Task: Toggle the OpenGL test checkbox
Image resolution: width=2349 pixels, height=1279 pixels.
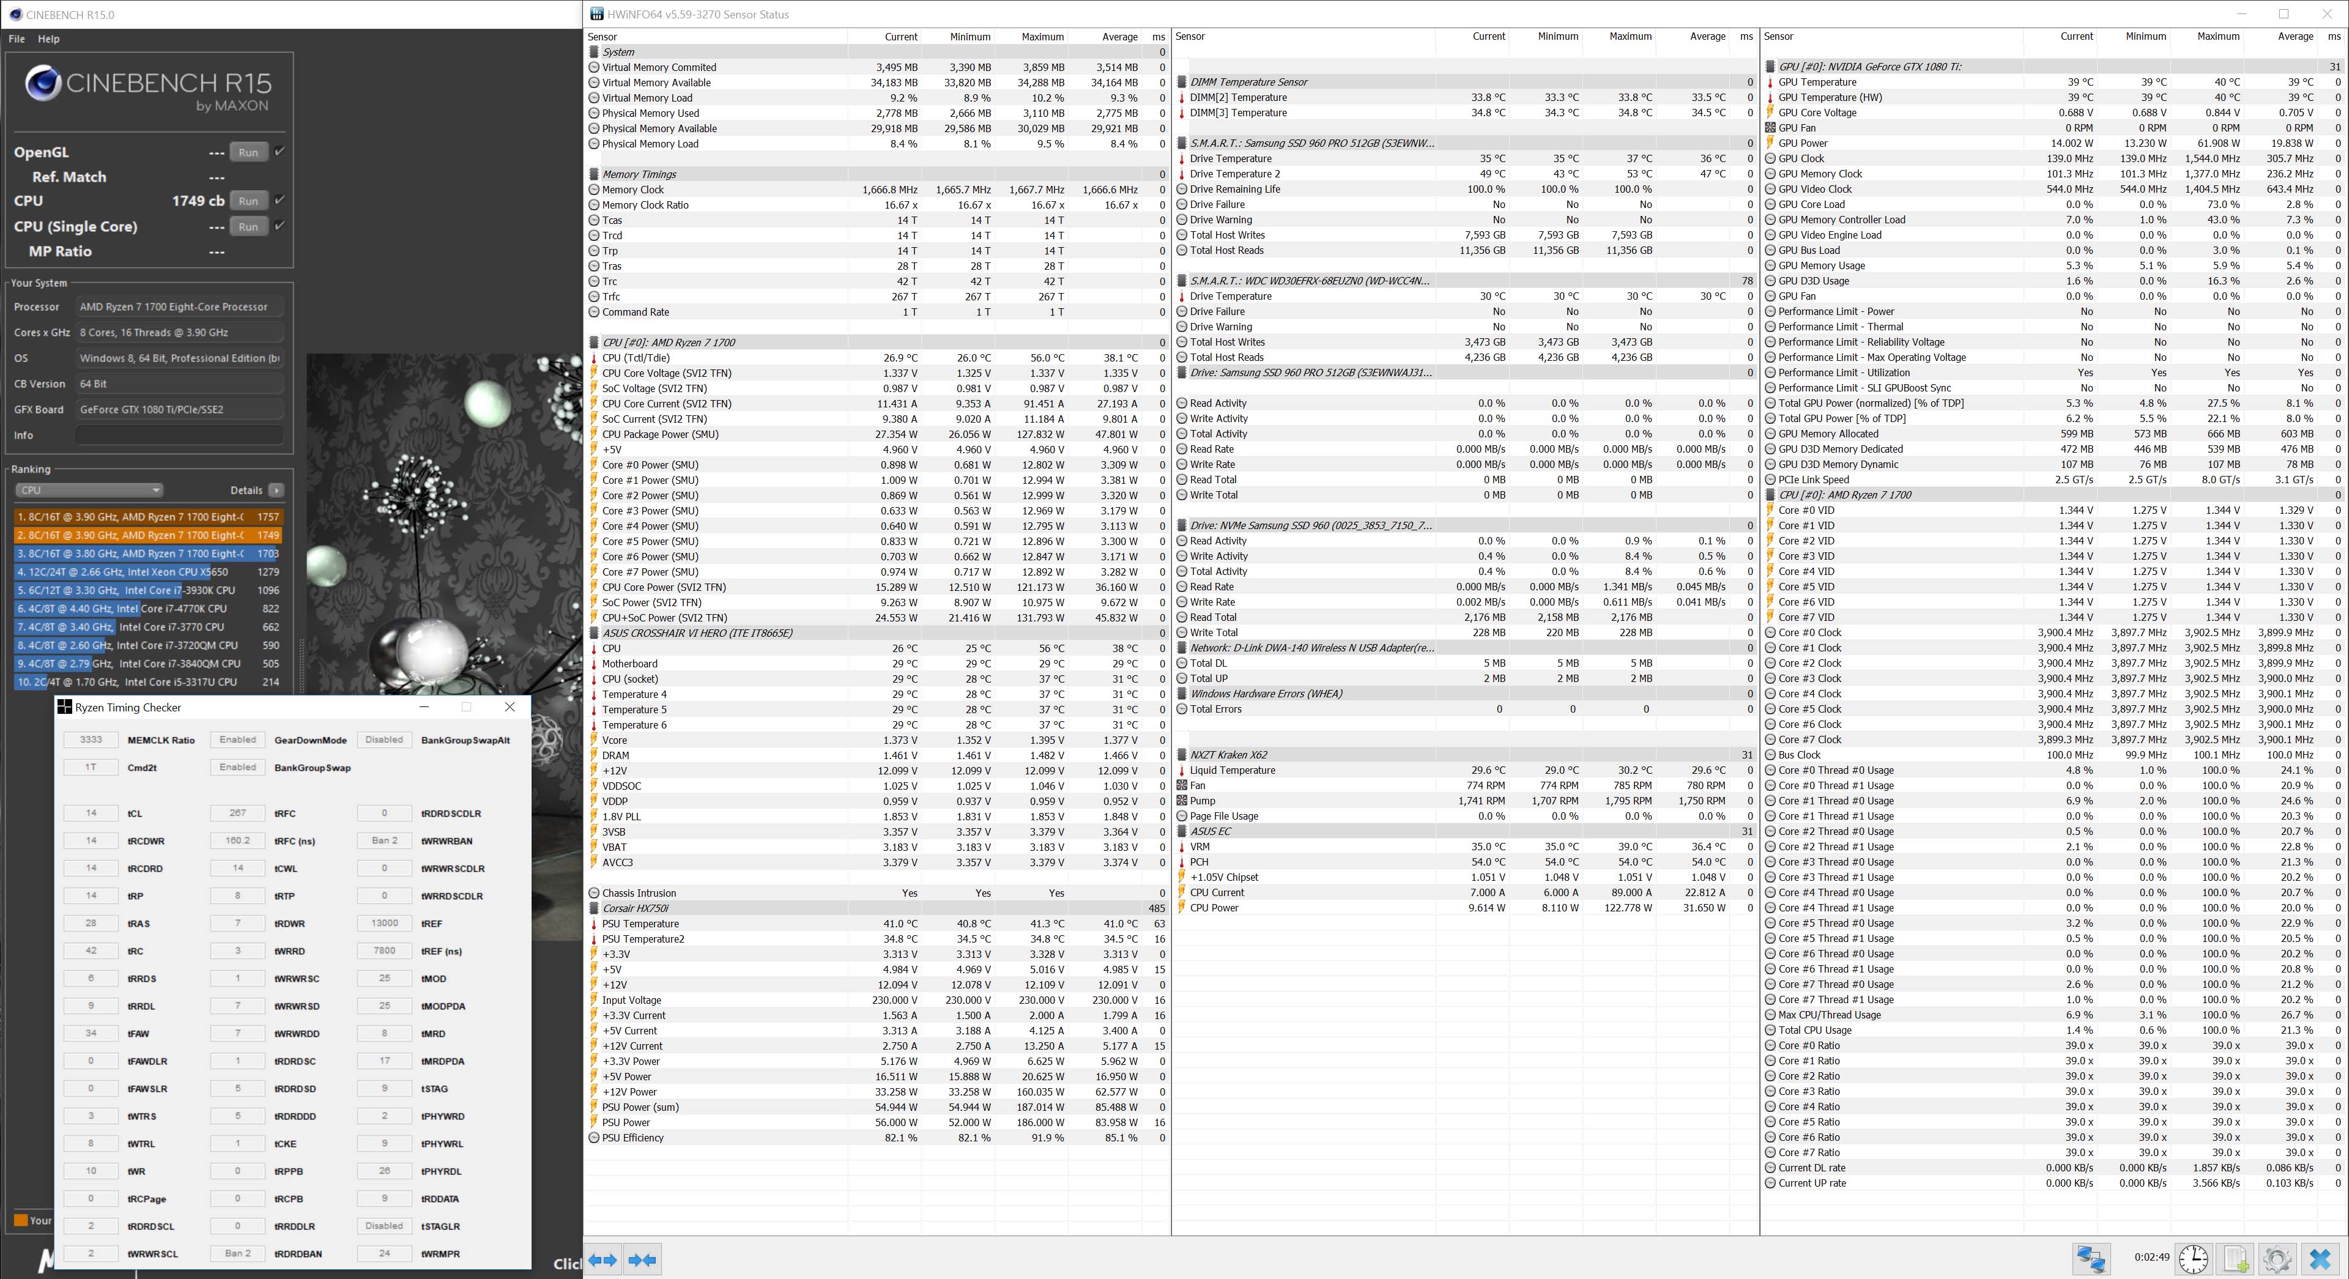Action: click(x=280, y=151)
